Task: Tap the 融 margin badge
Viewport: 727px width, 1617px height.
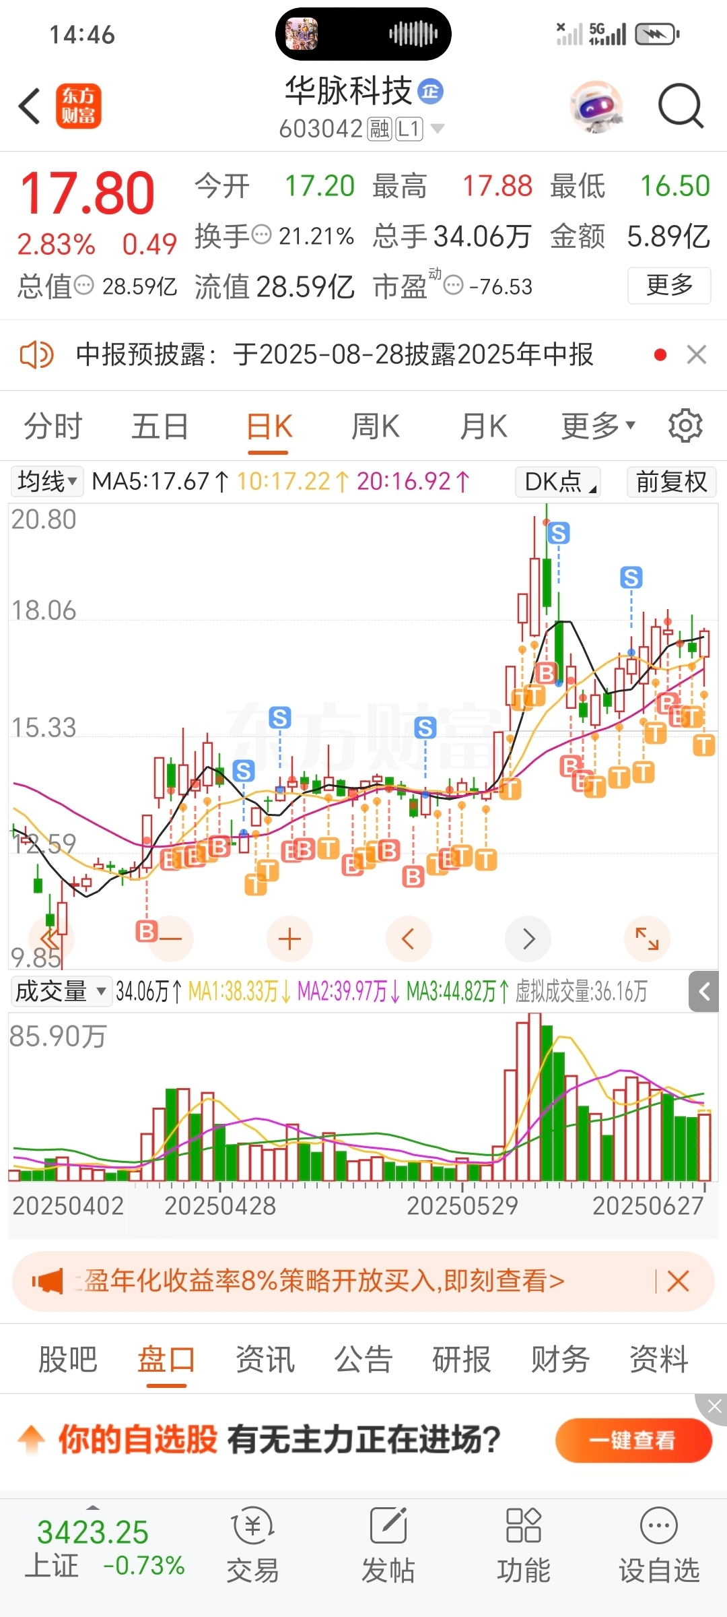Action: 379,129
